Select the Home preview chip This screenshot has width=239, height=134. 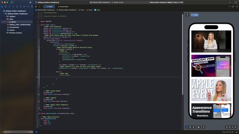pos(195,15)
